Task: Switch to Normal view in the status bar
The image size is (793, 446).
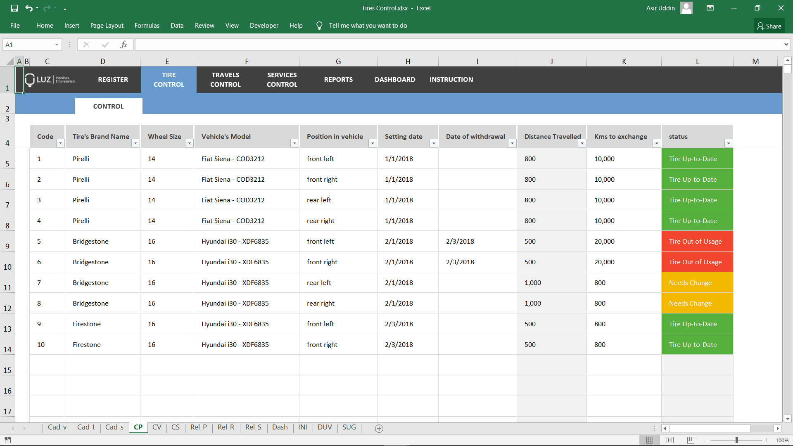Action: tap(650, 440)
